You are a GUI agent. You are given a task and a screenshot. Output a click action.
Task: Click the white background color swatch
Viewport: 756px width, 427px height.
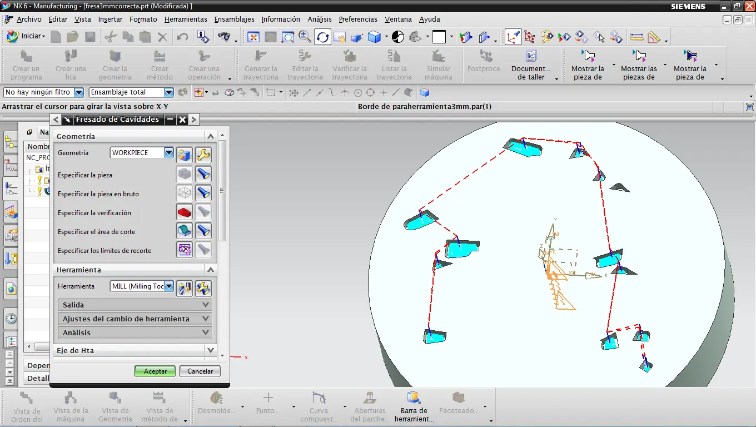pos(439,37)
